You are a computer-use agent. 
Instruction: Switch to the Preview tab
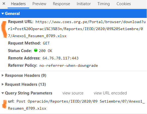[x=39, y=4]
